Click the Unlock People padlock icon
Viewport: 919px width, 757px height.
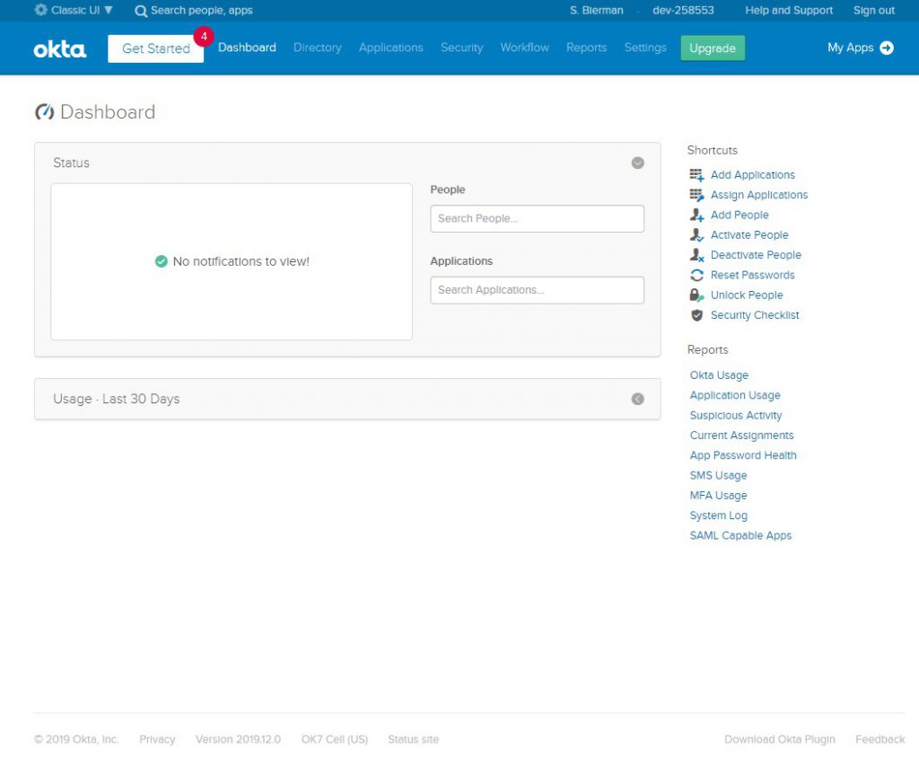(696, 295)
